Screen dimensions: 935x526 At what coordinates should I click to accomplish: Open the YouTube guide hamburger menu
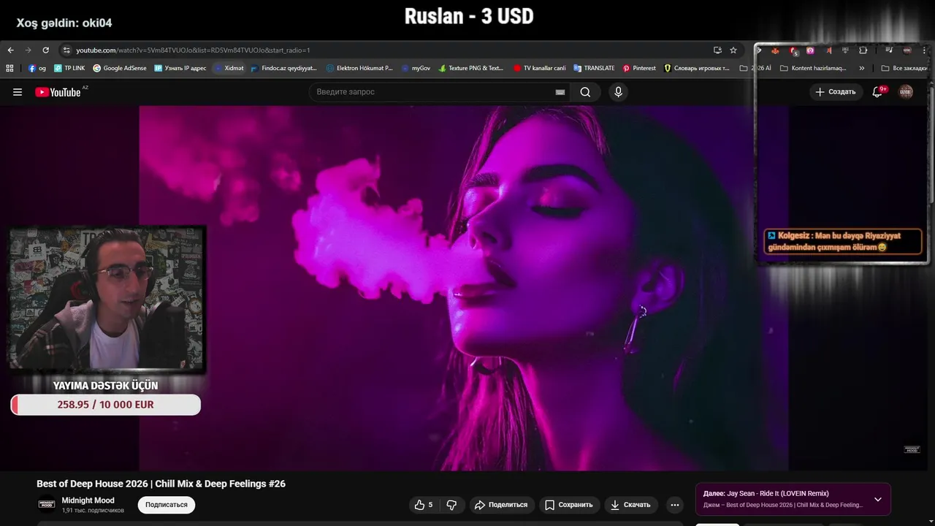(18, 92)
